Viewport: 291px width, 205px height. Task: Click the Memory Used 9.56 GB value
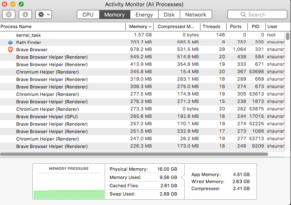[x=168, y=177]
